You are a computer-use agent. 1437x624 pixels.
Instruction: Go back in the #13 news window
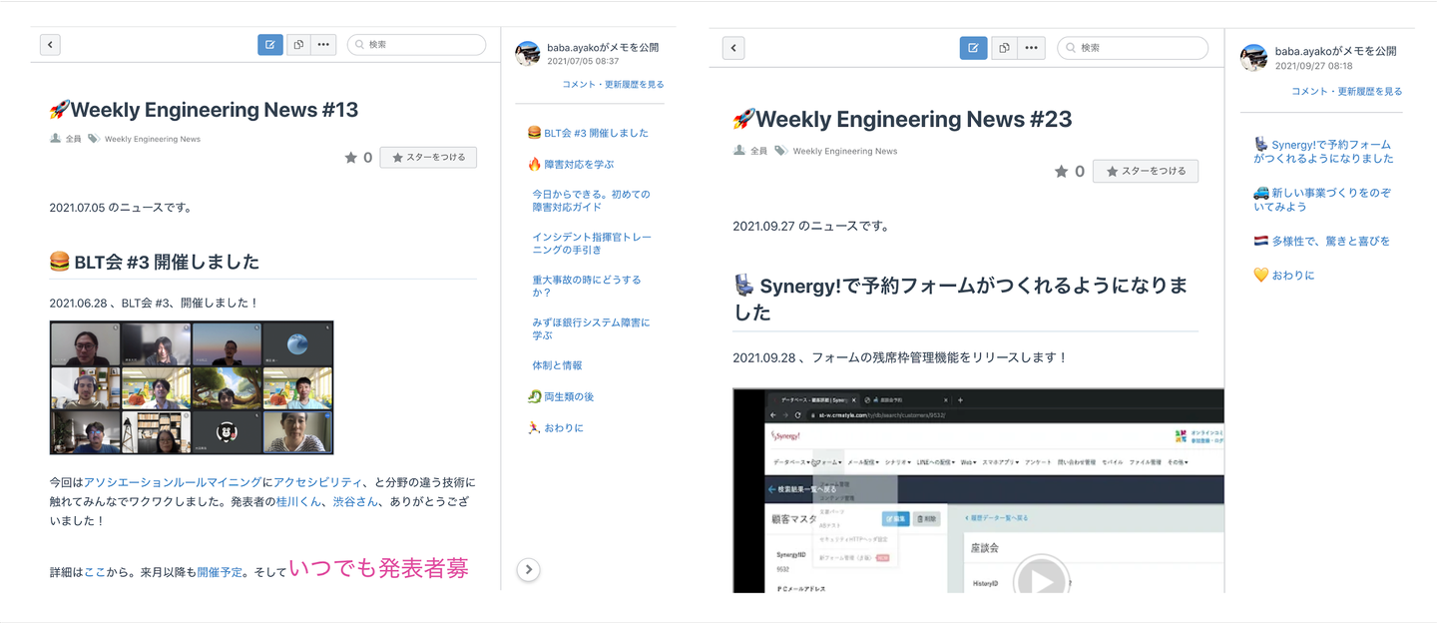tap(50, 45)
